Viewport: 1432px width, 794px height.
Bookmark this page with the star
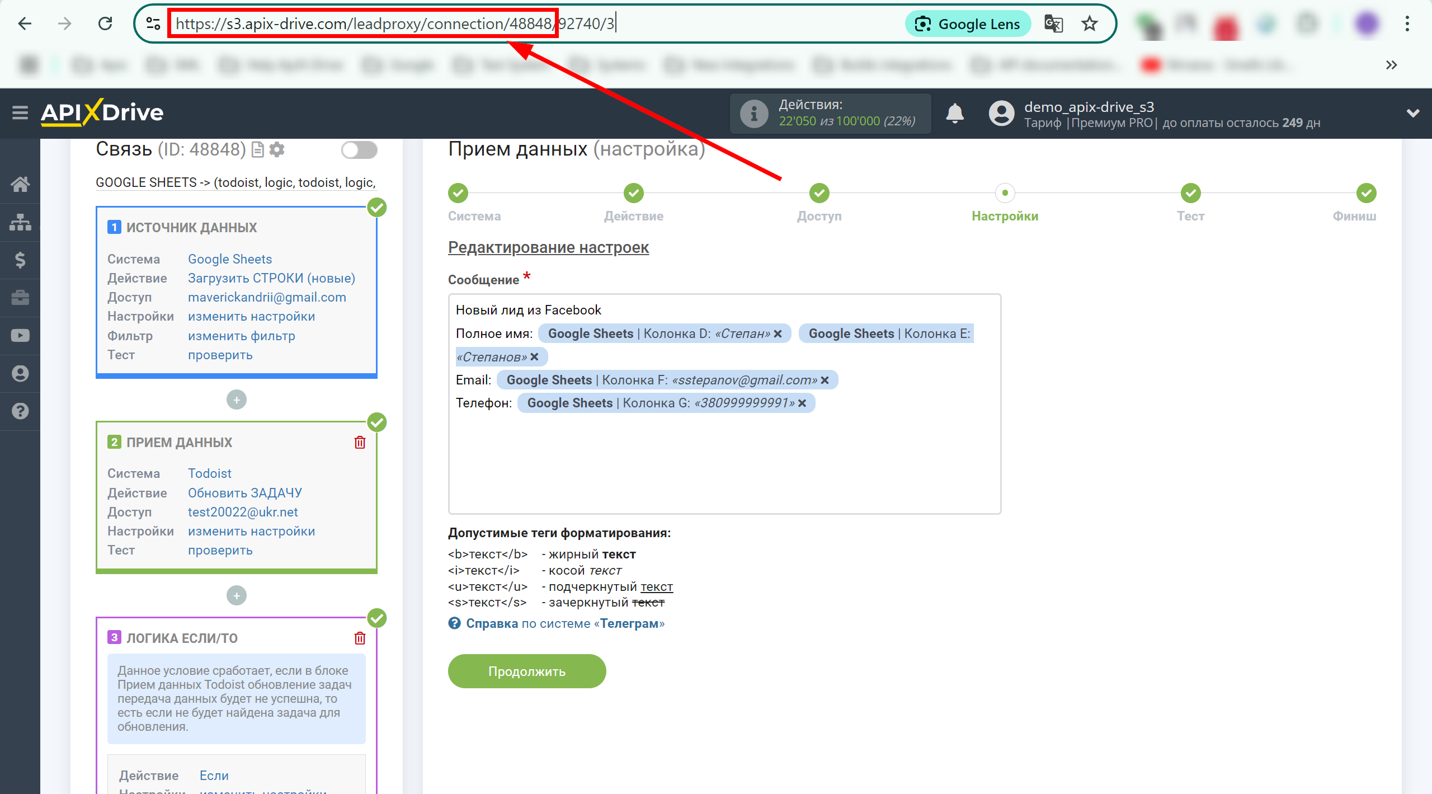tap(1089, 24)
